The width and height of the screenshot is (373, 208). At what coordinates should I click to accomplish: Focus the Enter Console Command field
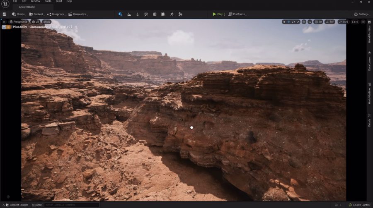[71, 205]
